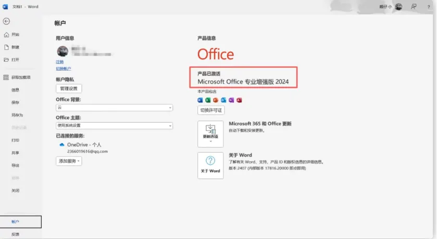
Task: Click the 获取加载项 add-ins grid icon
Action: tap(6, 77)
